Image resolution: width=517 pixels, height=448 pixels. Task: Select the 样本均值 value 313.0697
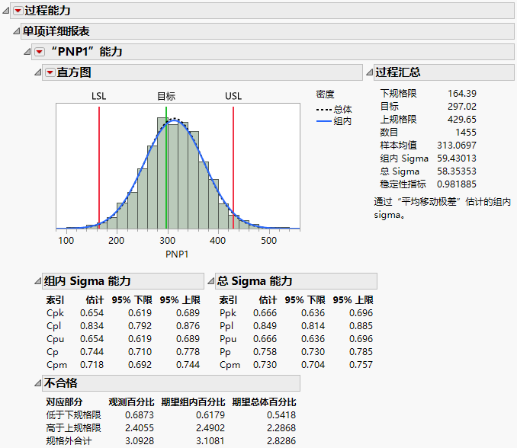(x=457, y=146)
